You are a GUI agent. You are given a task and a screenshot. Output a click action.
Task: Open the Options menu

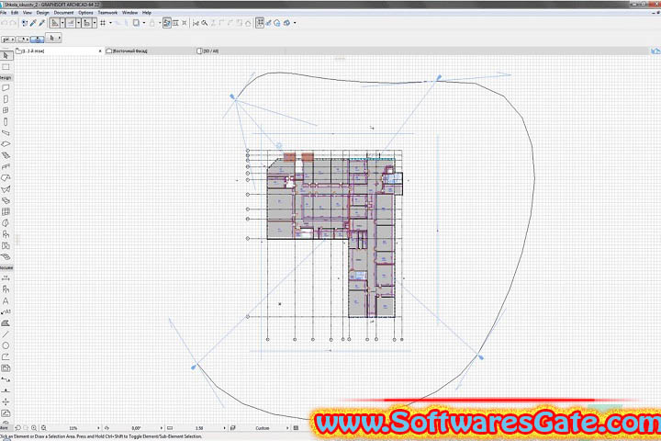[x=85, y=13]
